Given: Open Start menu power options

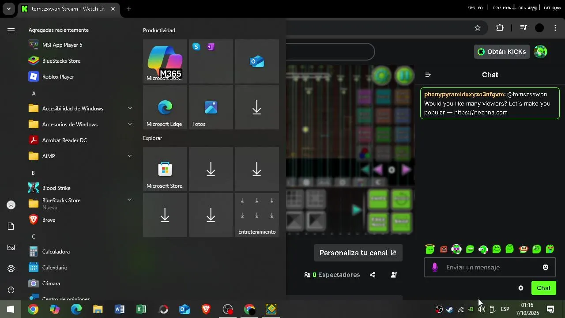Looking at the screenshot, I should (x=11, y=290).
